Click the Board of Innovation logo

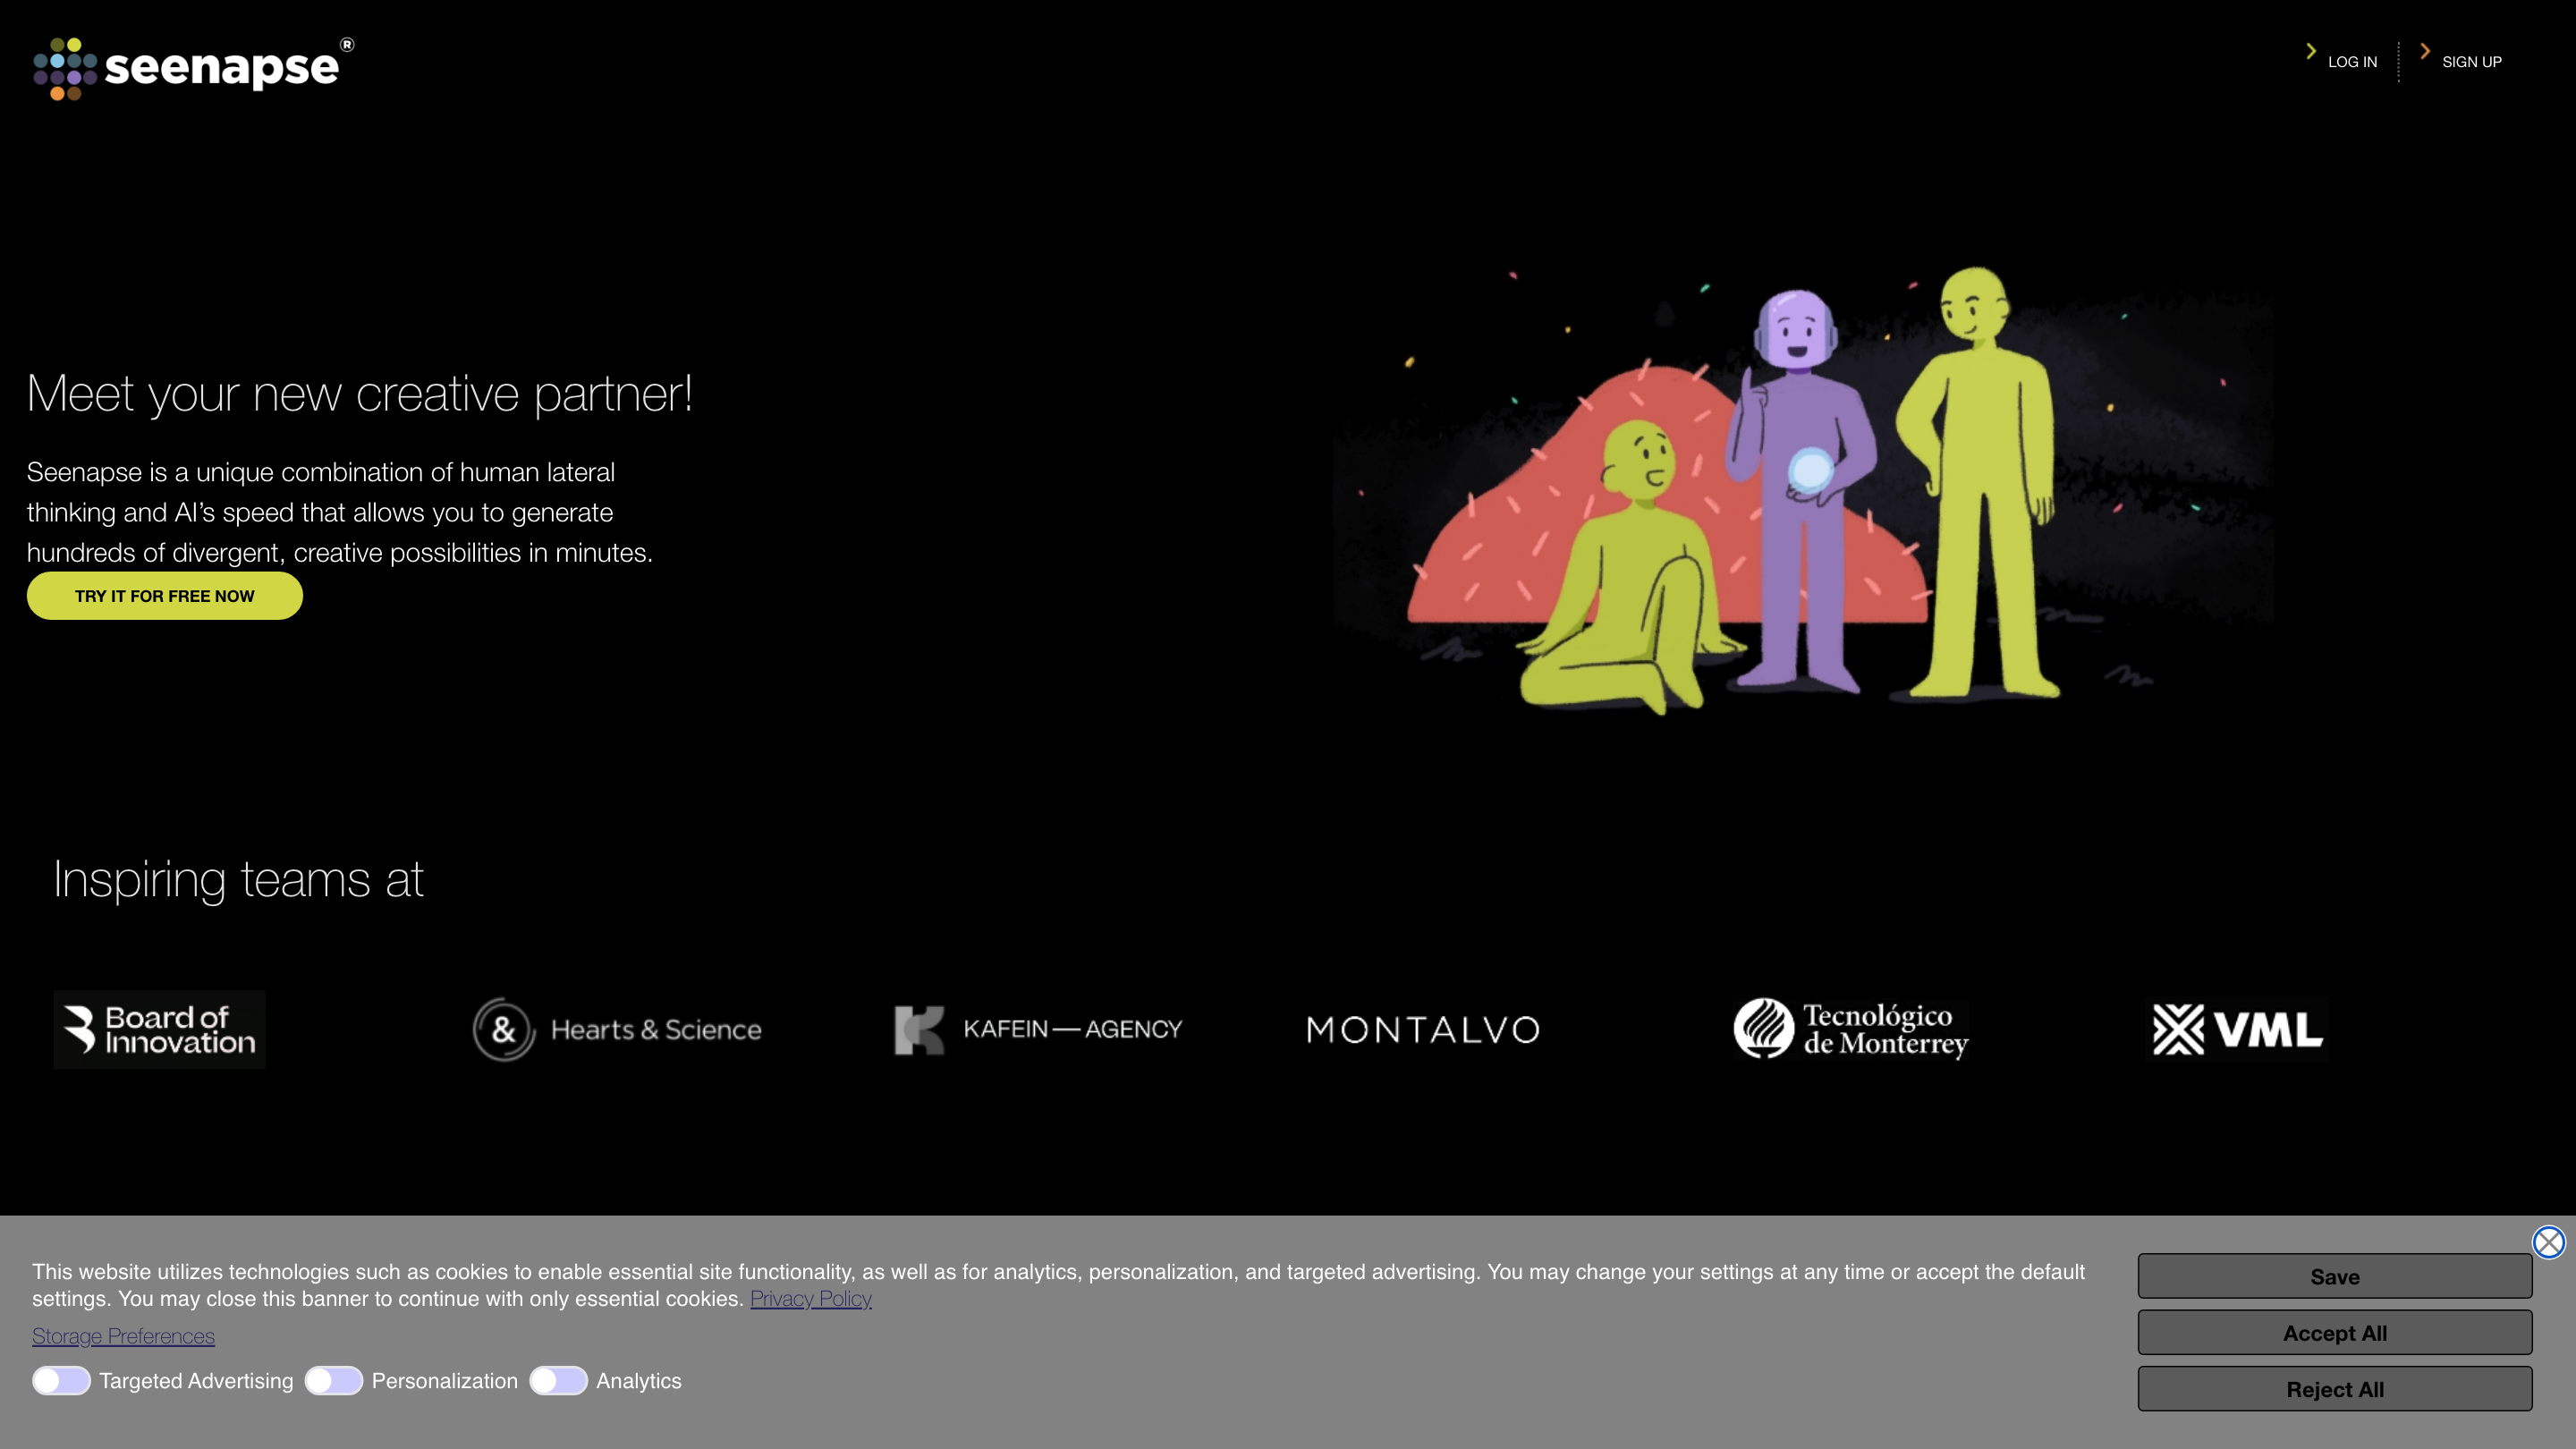tap(160, 1029)
